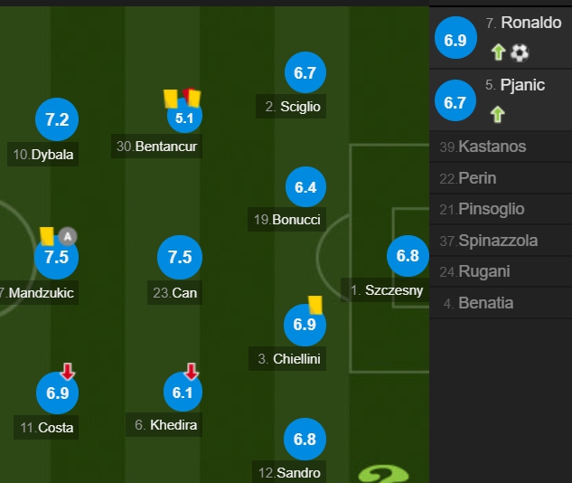Click Mandzukic's yellow card icon
This screenshot has width=572, height=483.
click(47, 236)
